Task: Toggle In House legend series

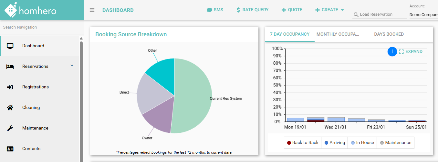Action: pos(362,143)
